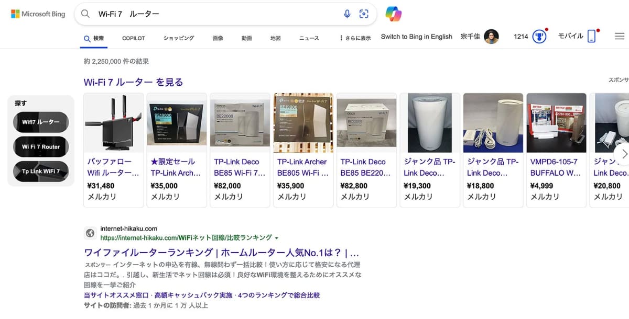Select the Wifi7 ルーター filter pill
Viewport: 629px width, 319px height.
pos(40,122)
